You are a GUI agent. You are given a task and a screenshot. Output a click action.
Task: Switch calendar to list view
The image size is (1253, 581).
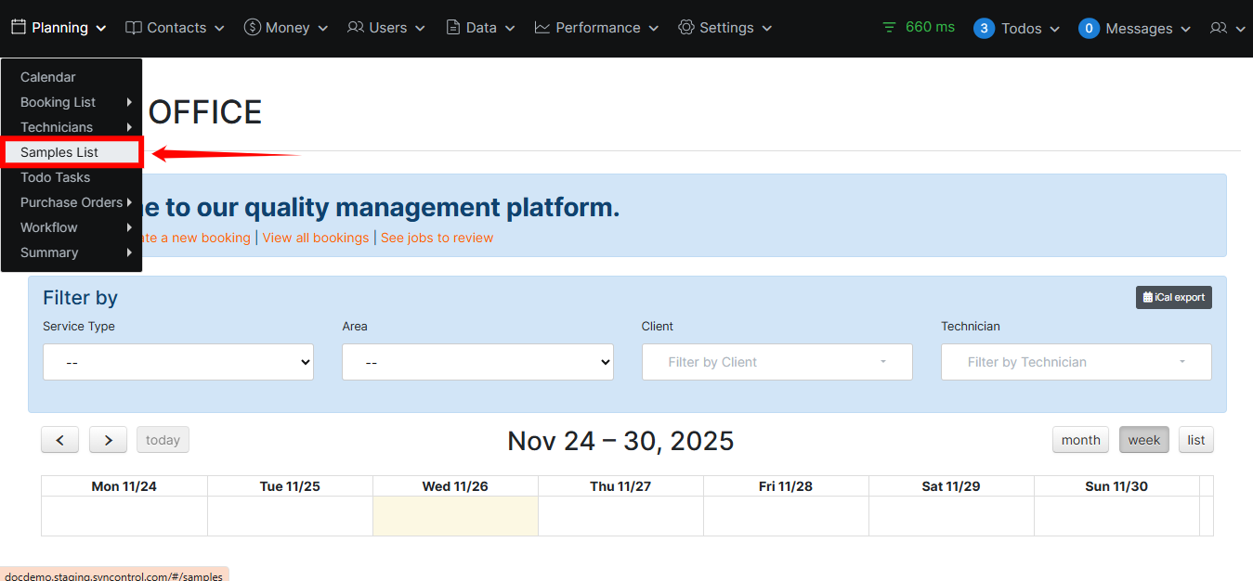click(1195, 440)
